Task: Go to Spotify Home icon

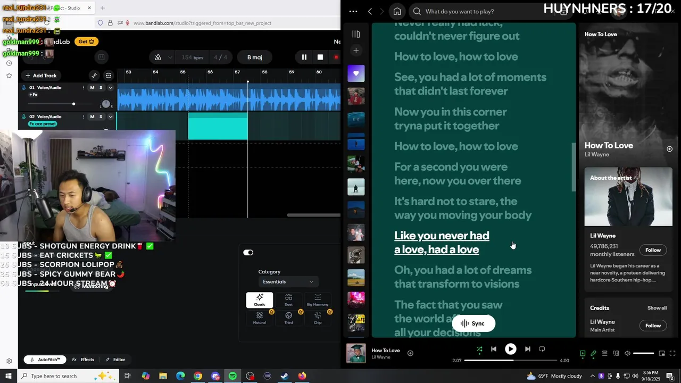Action: (x=397, y=11)
